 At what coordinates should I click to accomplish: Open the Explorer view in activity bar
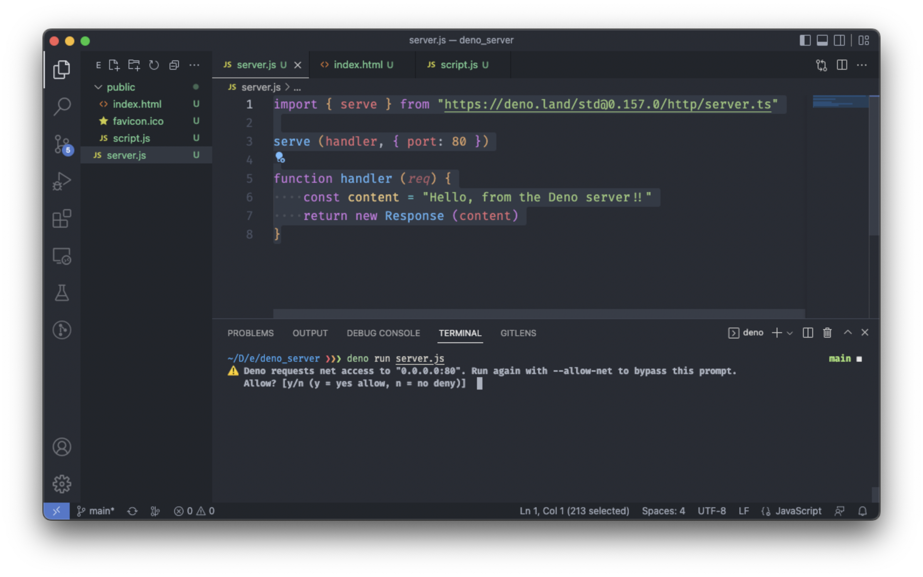62,70
